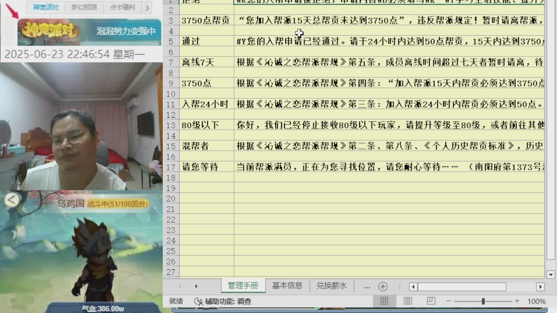This screenshot has width=557, height=313.
Task: Select row header 7
Action: tap(171, 62)
